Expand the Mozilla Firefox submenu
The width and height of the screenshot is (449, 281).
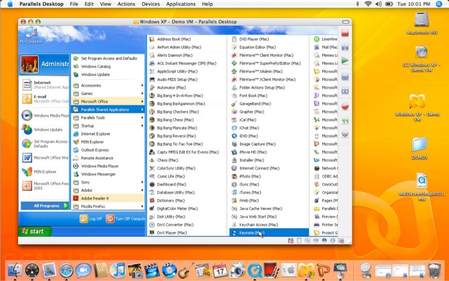click(x=108, y=206)
